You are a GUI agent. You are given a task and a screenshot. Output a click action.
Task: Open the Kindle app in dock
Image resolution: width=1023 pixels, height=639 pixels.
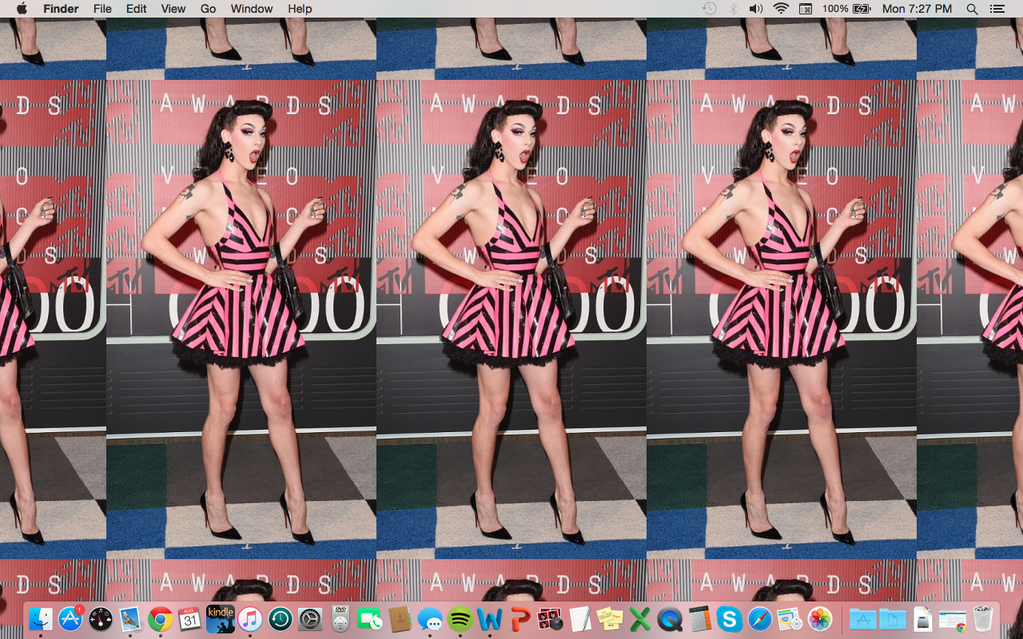click(x=221, y=619)
